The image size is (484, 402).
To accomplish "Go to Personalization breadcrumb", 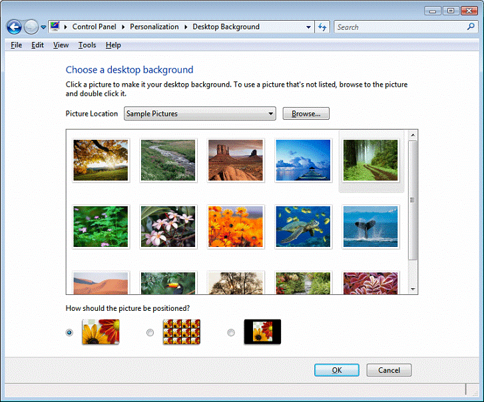I will (154, 27).
